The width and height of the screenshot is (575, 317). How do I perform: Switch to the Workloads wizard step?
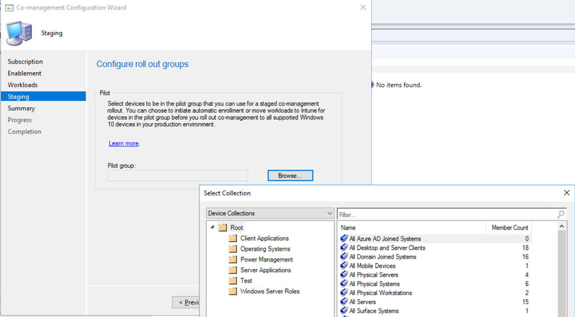click(22, 85)
